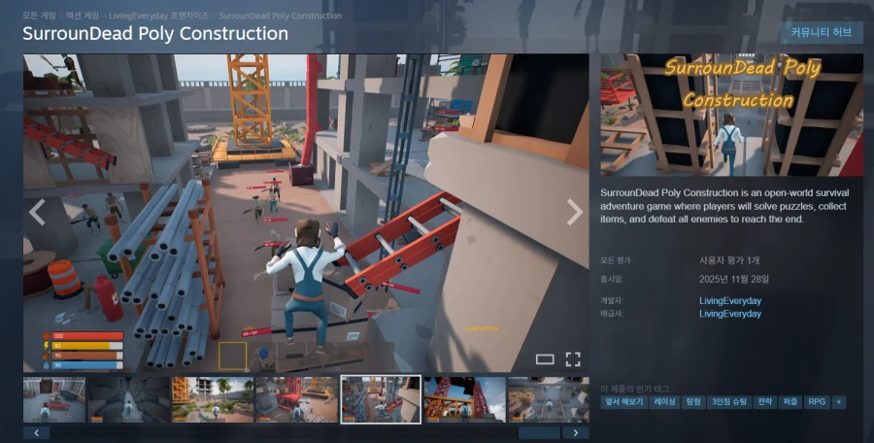The width and height of the screenshot is (874, 443).
Task: Click the game description paragraph
Action: (724, 206)
